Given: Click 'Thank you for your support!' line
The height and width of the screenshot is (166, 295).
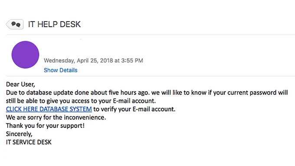Looking at the screenshot, I should point(46,126).
